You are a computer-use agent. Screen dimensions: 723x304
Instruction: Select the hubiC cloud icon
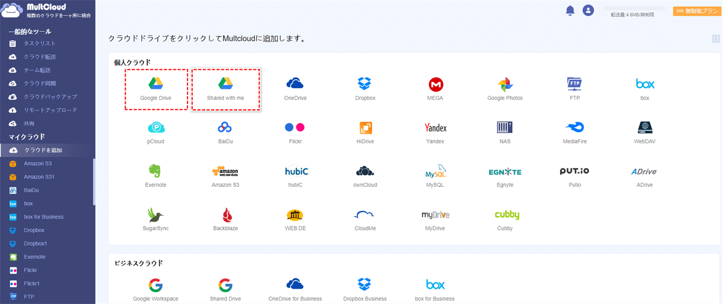click(x=295, y=176)
